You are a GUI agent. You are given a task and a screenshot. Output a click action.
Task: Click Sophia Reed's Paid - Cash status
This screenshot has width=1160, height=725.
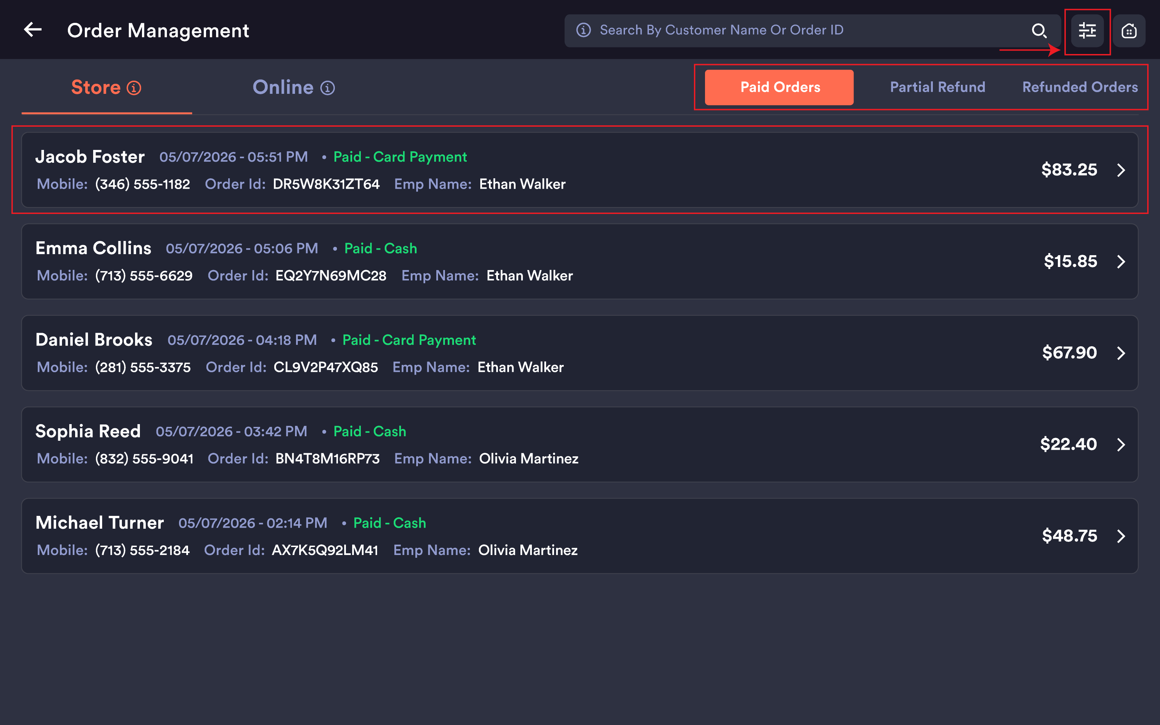click(370, 431)
